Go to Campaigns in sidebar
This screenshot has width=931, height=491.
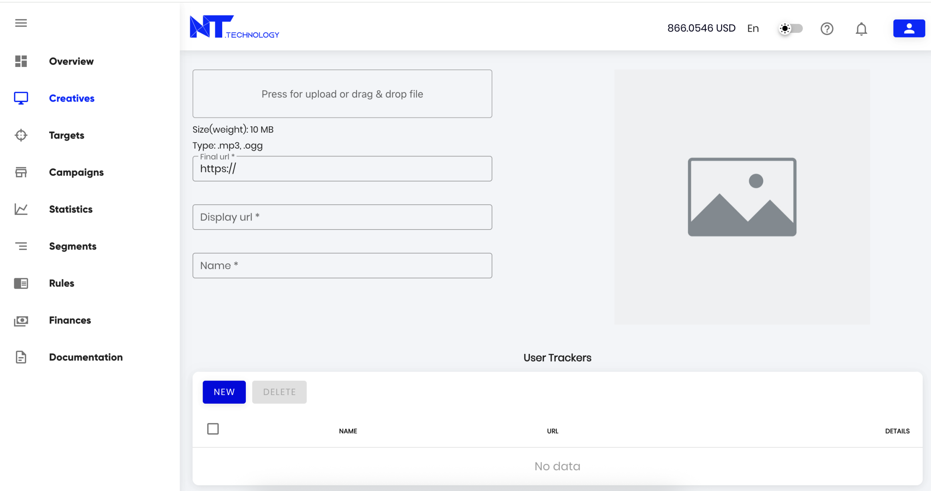[x=76, y=172]
